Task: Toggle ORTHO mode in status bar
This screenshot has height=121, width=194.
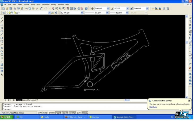Action: click(52, 113)
